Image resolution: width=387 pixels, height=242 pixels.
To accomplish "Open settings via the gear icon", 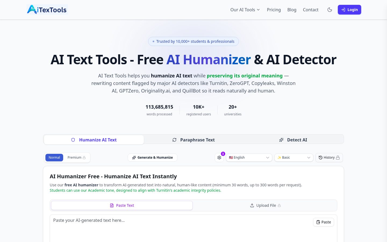I will point(219,158).
